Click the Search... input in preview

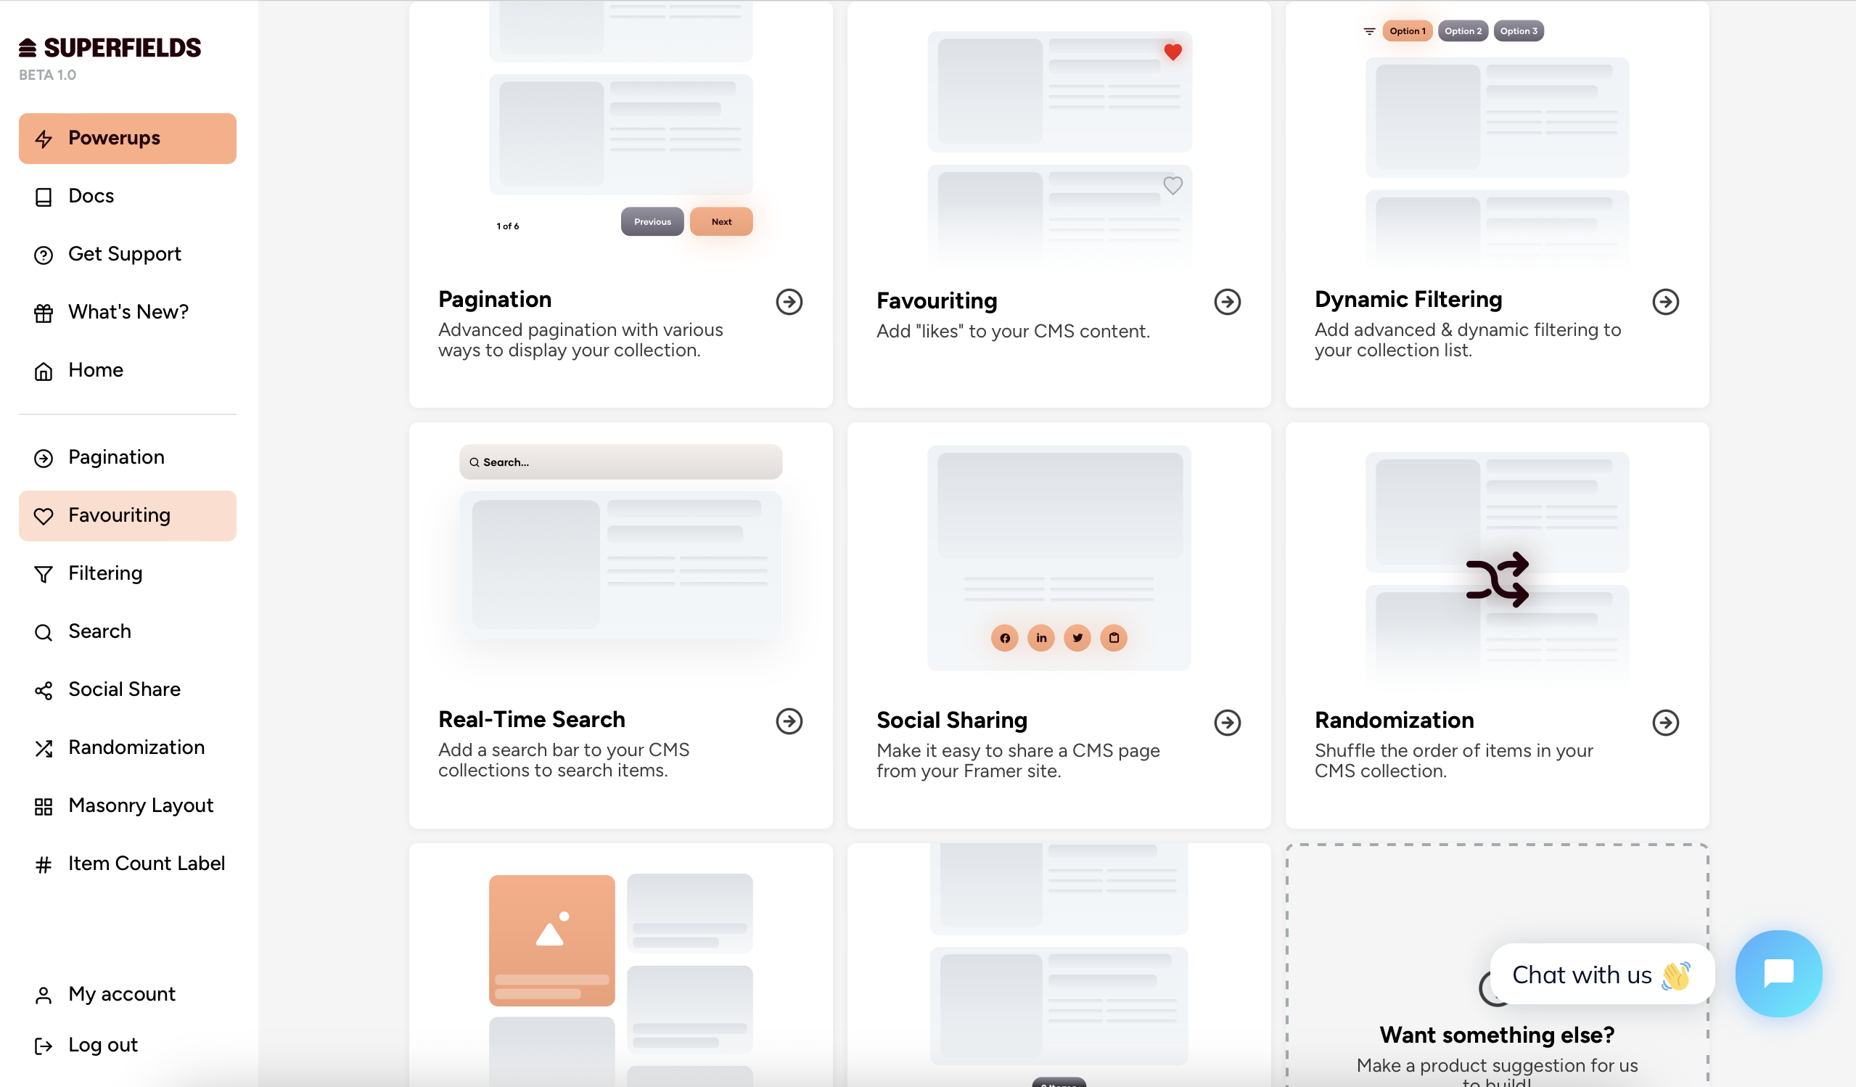click(620, 462)
